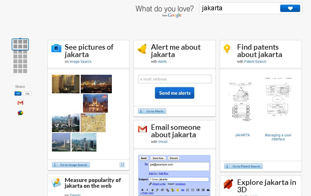Share via Google Buzz icon
Screen dimensions: 311x196
[x=20, y=113]
